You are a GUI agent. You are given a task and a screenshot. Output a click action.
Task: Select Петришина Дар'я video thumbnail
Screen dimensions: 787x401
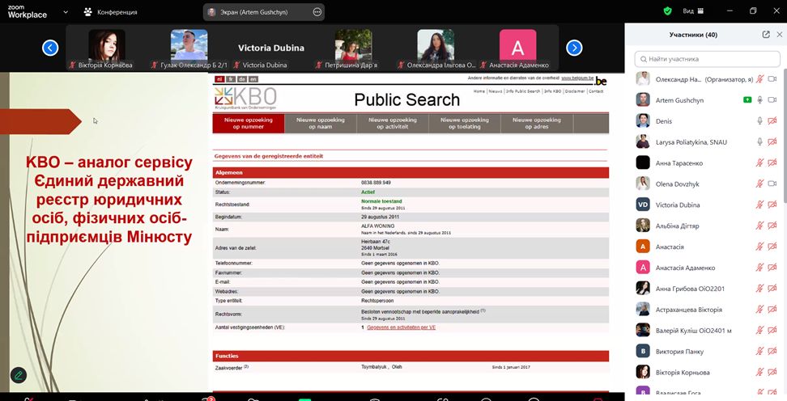353,49
